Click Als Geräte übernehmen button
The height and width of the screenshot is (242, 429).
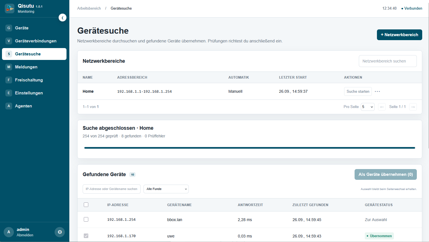[385, 174]
